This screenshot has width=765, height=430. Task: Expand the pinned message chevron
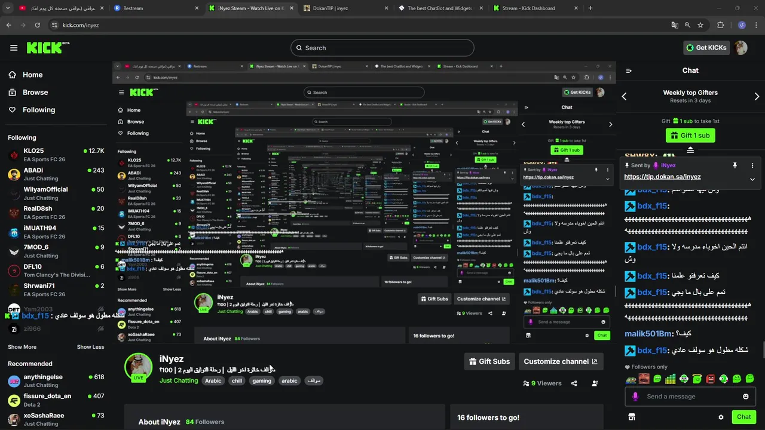(752, 179)
